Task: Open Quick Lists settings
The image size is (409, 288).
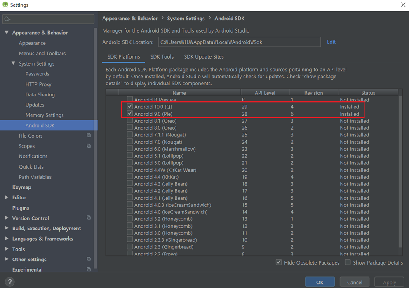Action: click(x=31, y=166)
